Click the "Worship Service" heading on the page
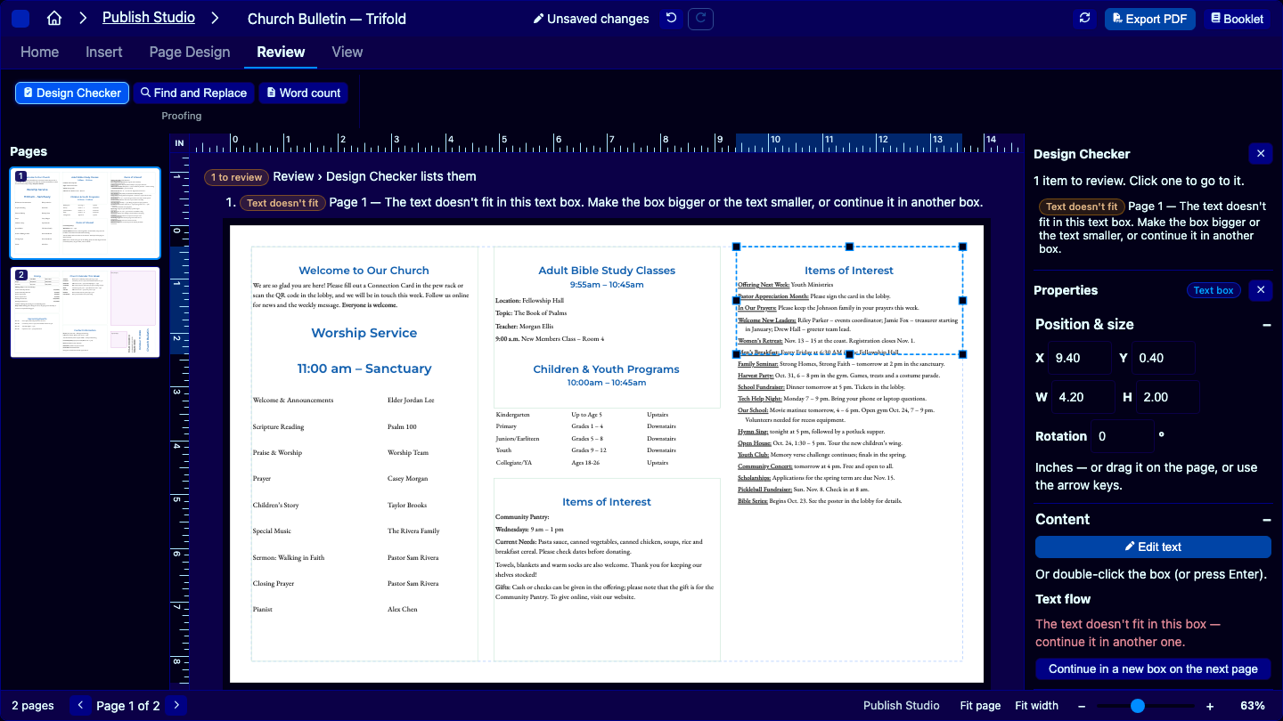This screenshot has width=1283, height=721. pyautogui.click(x=364, y=333)
